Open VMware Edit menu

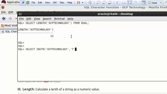[40, 3]
